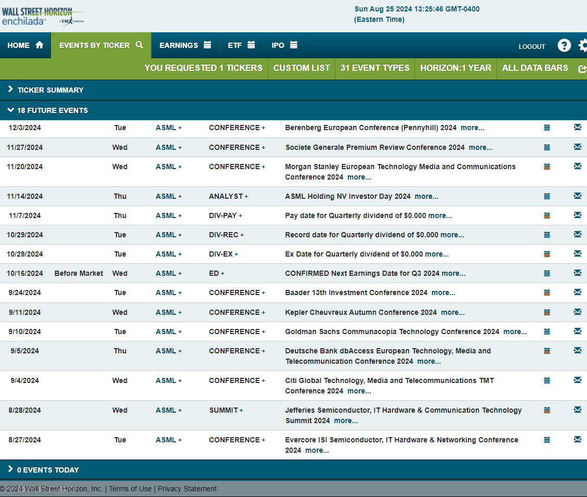Image resolution: width=587 pixels, height=497 pixels.
Task: Calendar icon for Citi Global Technology TMT row
Action: pos(547,380)
